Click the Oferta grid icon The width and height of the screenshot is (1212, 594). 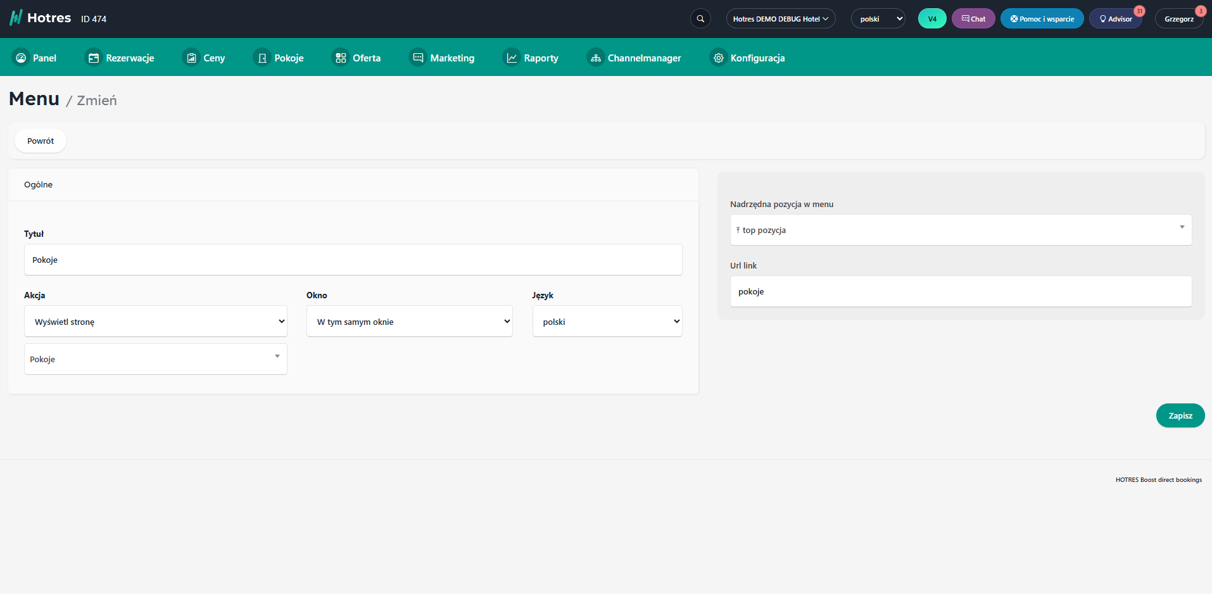point(341,58)
